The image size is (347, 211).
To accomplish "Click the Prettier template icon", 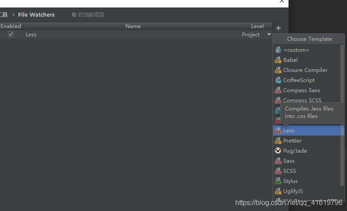I will pyautogui.click(x=278, y=140).
